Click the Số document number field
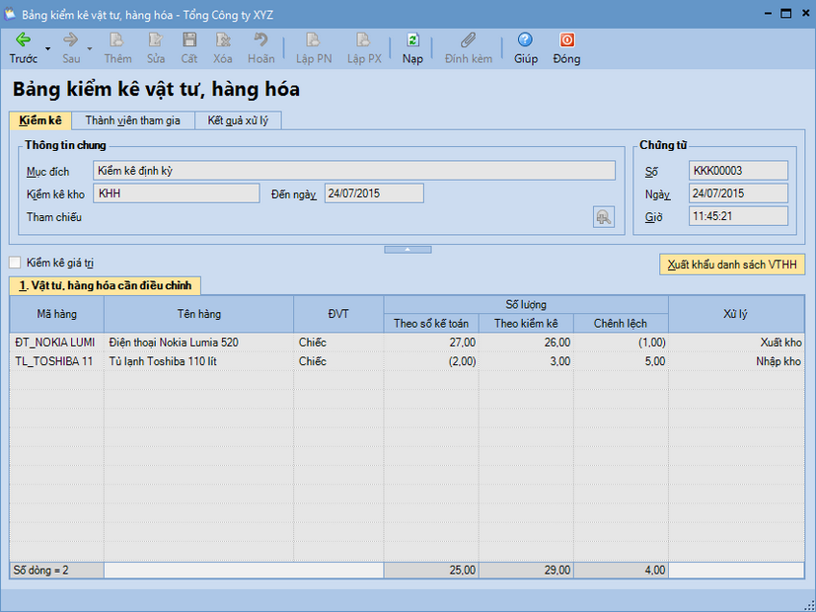 (738, 171)
